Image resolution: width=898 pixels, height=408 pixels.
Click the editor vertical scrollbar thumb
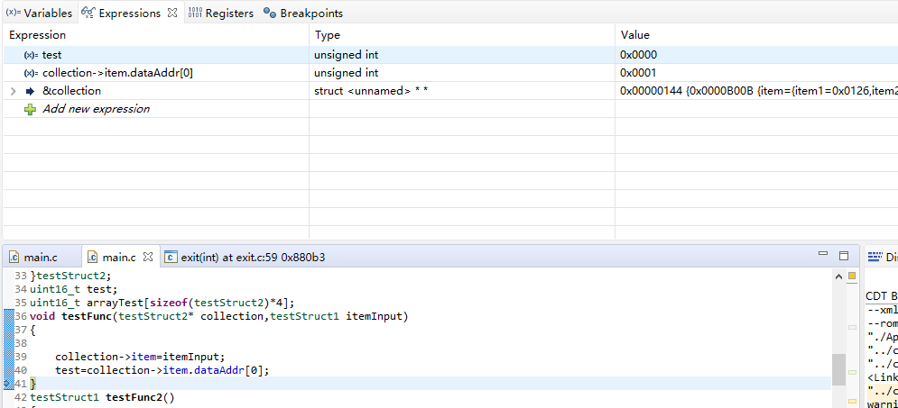[838, 369]
